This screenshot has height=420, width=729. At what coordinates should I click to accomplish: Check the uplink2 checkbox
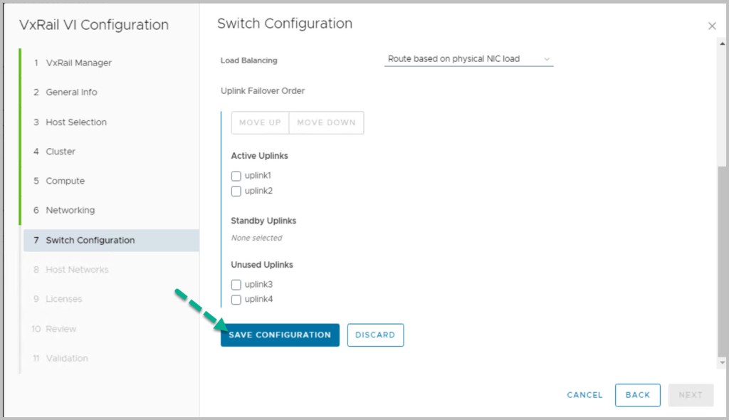coord(236,191)
